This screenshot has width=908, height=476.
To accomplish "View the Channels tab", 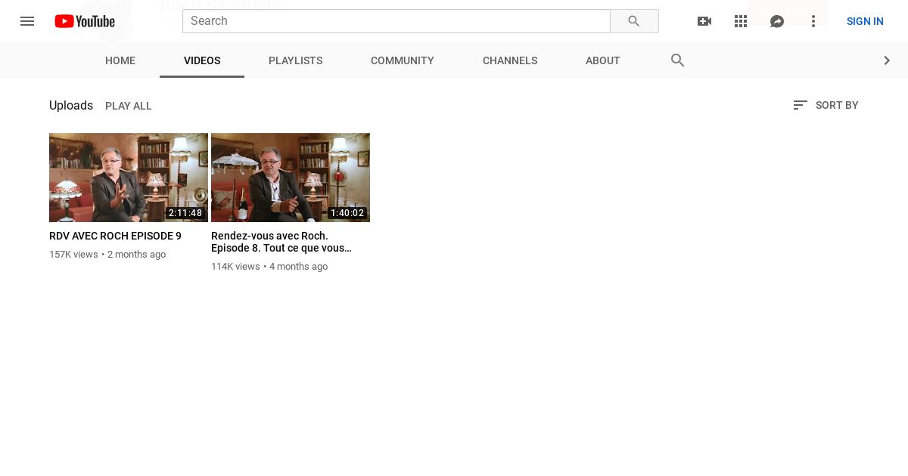I will pos(510,60).
